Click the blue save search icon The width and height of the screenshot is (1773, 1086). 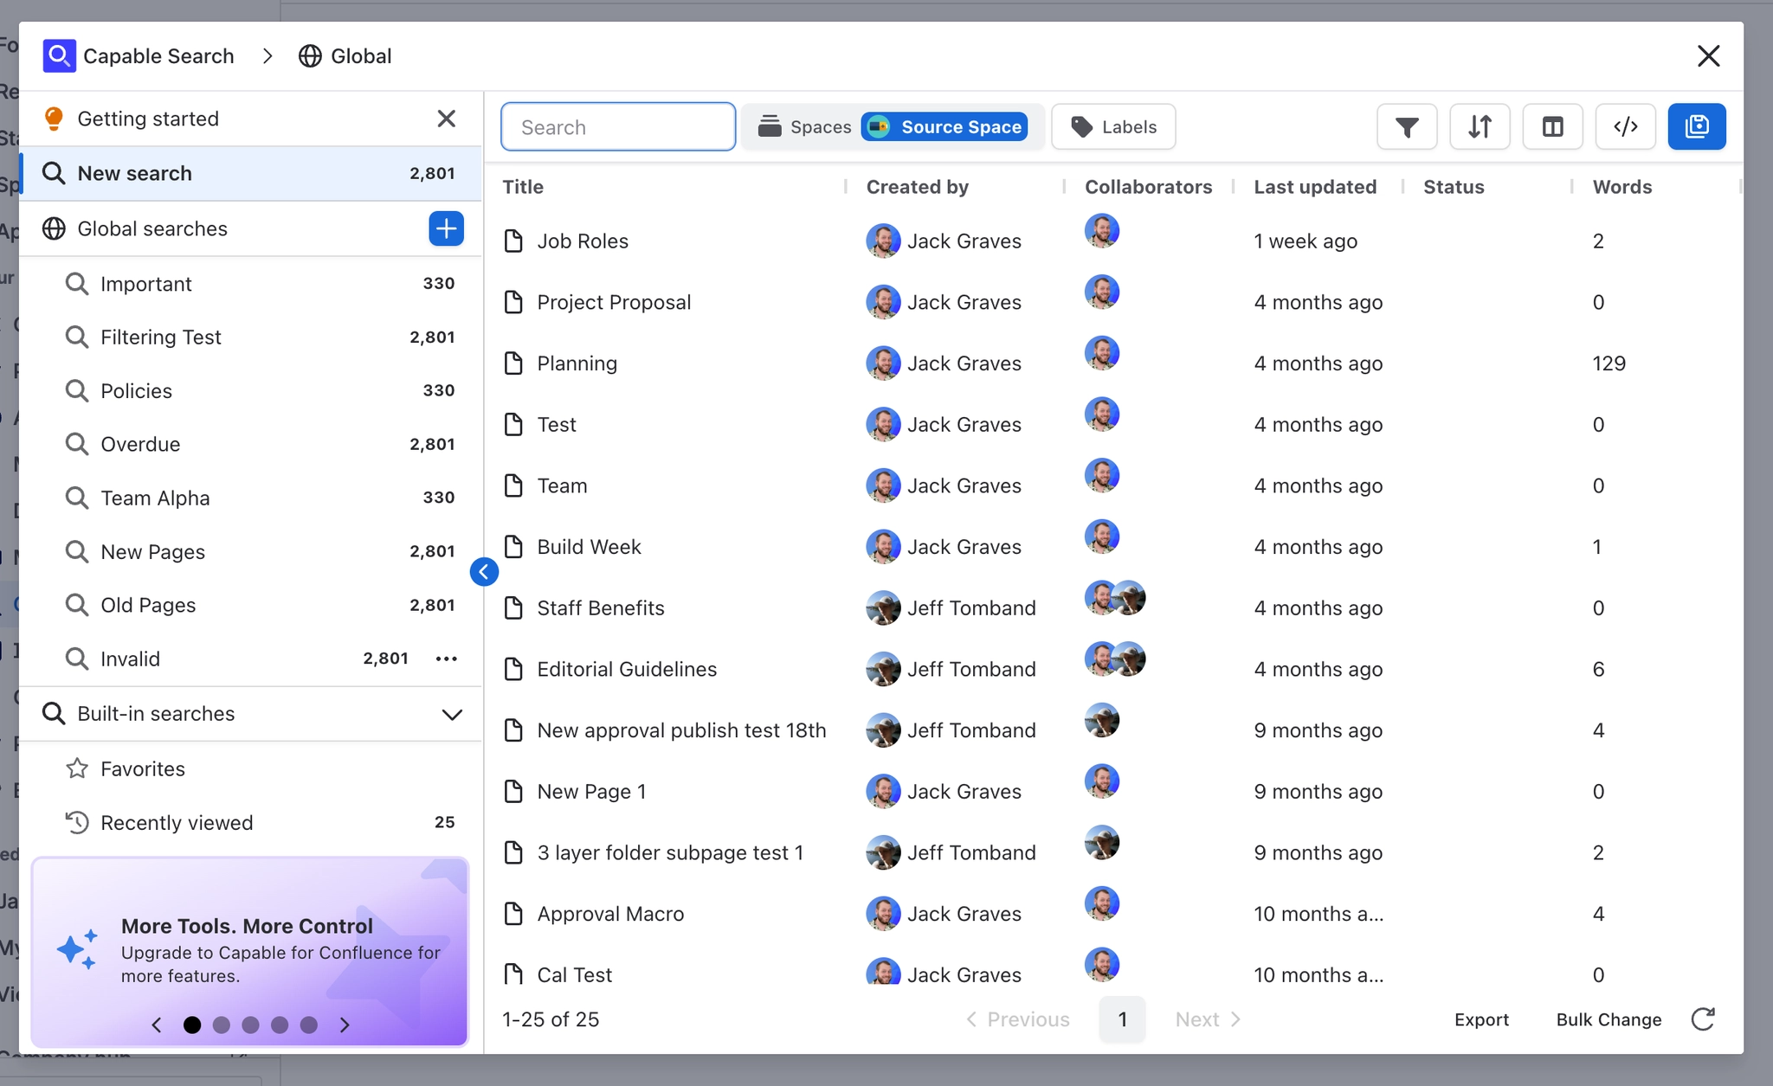[1696, 127]
